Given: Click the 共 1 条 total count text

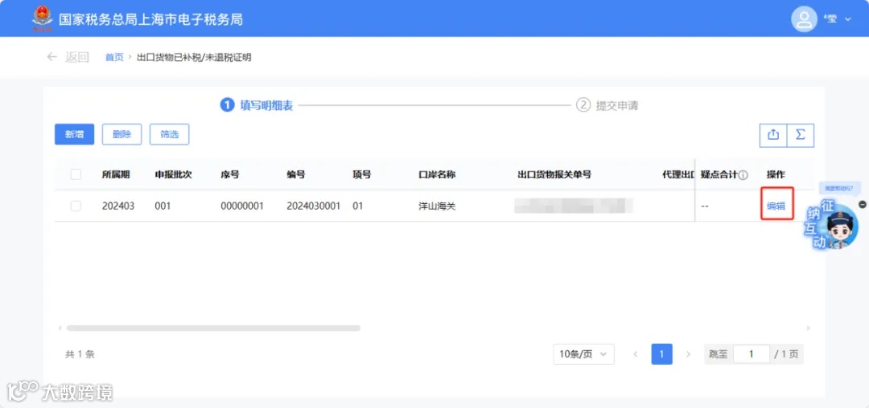Looking at the screenshot, I should (80, 354).
